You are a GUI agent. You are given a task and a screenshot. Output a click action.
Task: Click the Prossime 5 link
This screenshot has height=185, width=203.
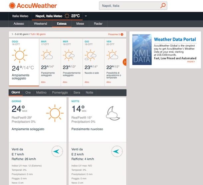pos(114,34)
